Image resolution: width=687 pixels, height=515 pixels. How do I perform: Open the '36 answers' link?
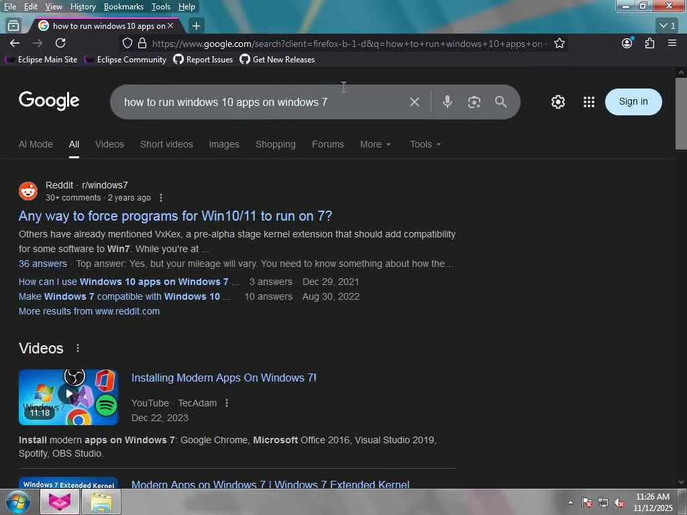(43, 264)
